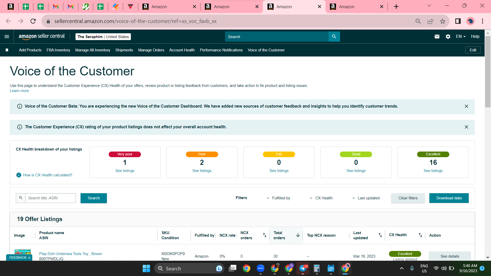Click the magnifier button beside the top Search field

point(334,37)
